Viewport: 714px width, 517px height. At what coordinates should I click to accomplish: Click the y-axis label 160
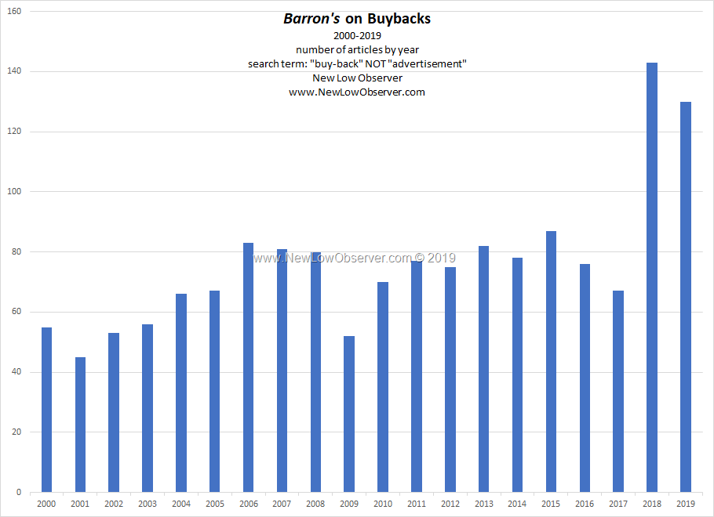pos(15,12)
